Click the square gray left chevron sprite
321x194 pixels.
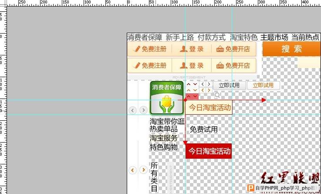tap(203, 84)
